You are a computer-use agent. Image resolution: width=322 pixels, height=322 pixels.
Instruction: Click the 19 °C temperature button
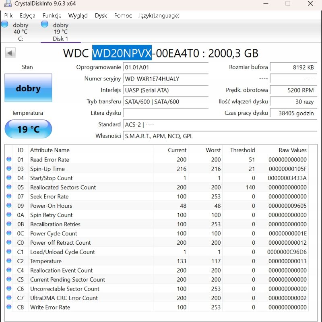[28, 129]
